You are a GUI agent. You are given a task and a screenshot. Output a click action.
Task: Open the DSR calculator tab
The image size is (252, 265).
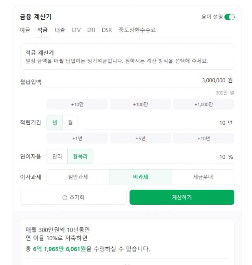[x=107, y=30]
